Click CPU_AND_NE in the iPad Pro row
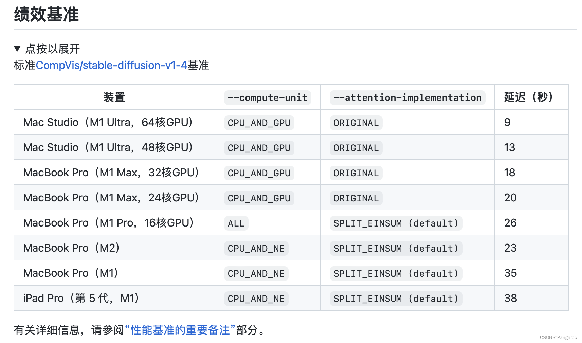 256,299
